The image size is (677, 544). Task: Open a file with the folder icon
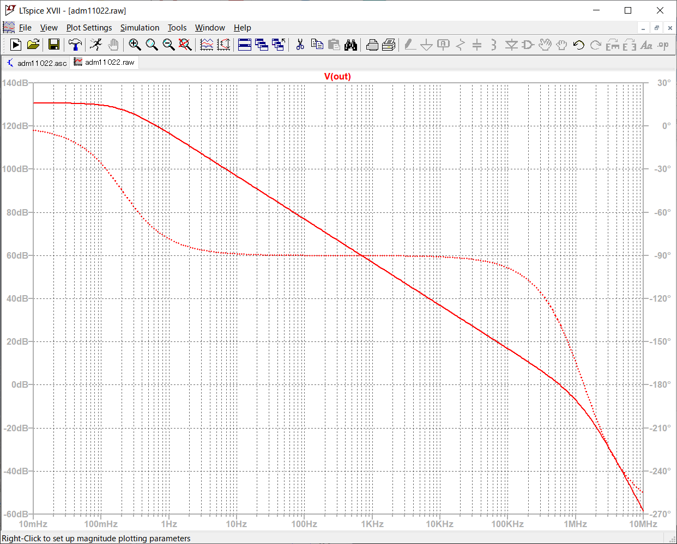33,45
